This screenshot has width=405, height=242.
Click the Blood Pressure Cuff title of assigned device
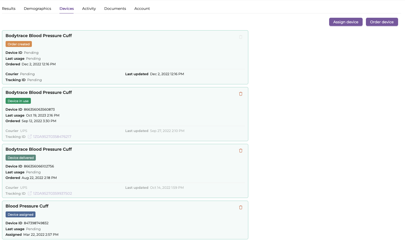pyautogui.click(x=27, y=206)
